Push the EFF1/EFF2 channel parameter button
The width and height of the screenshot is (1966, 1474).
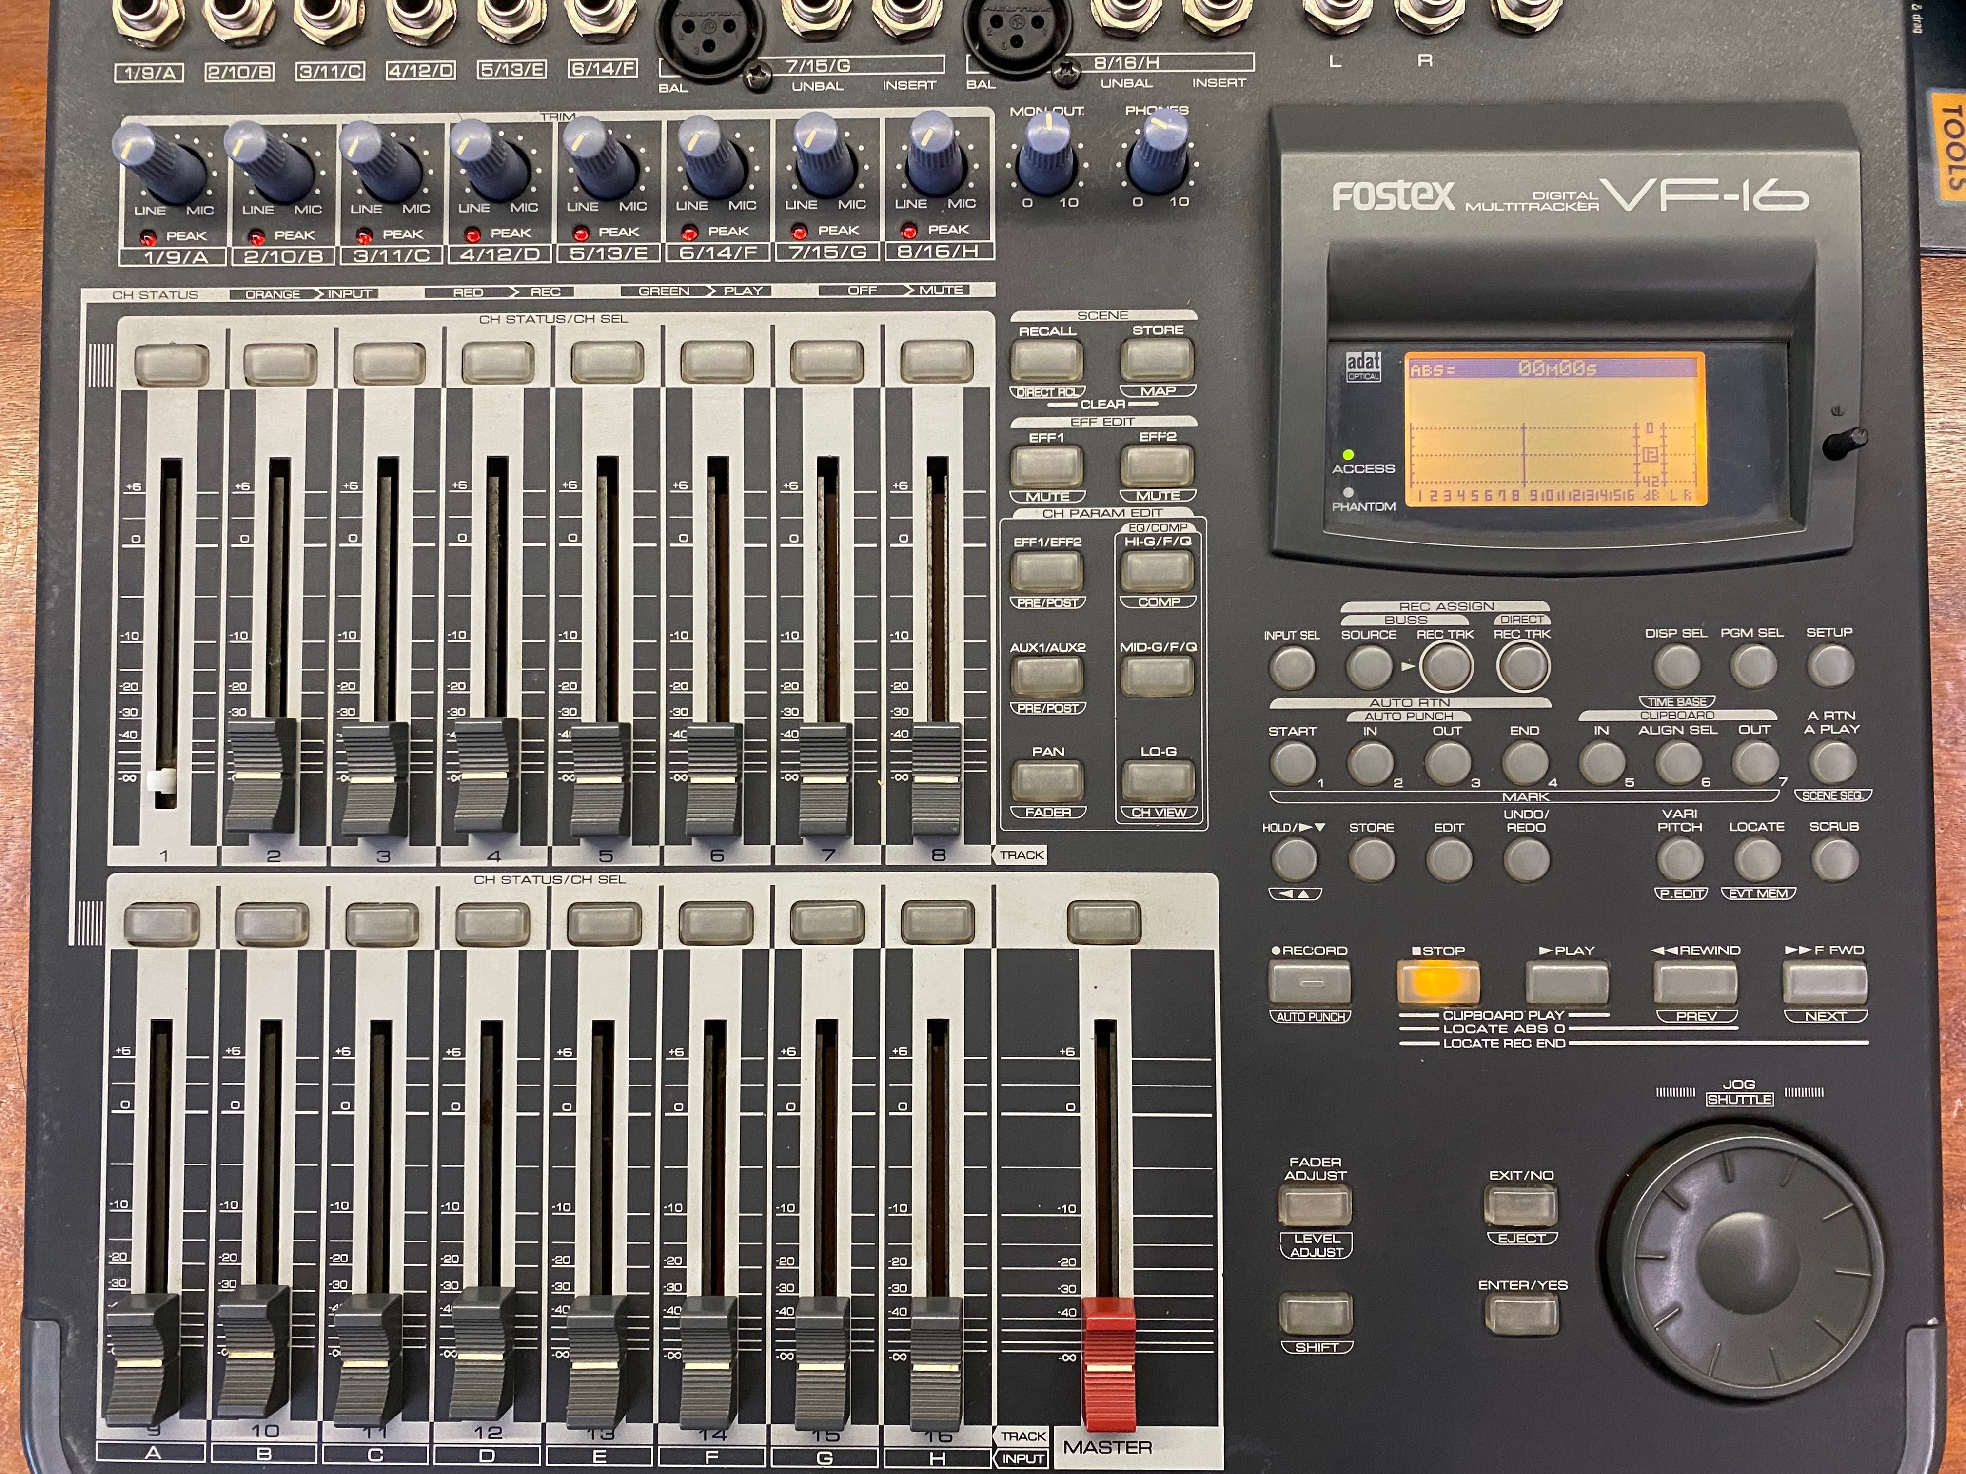coord(1047,571)
